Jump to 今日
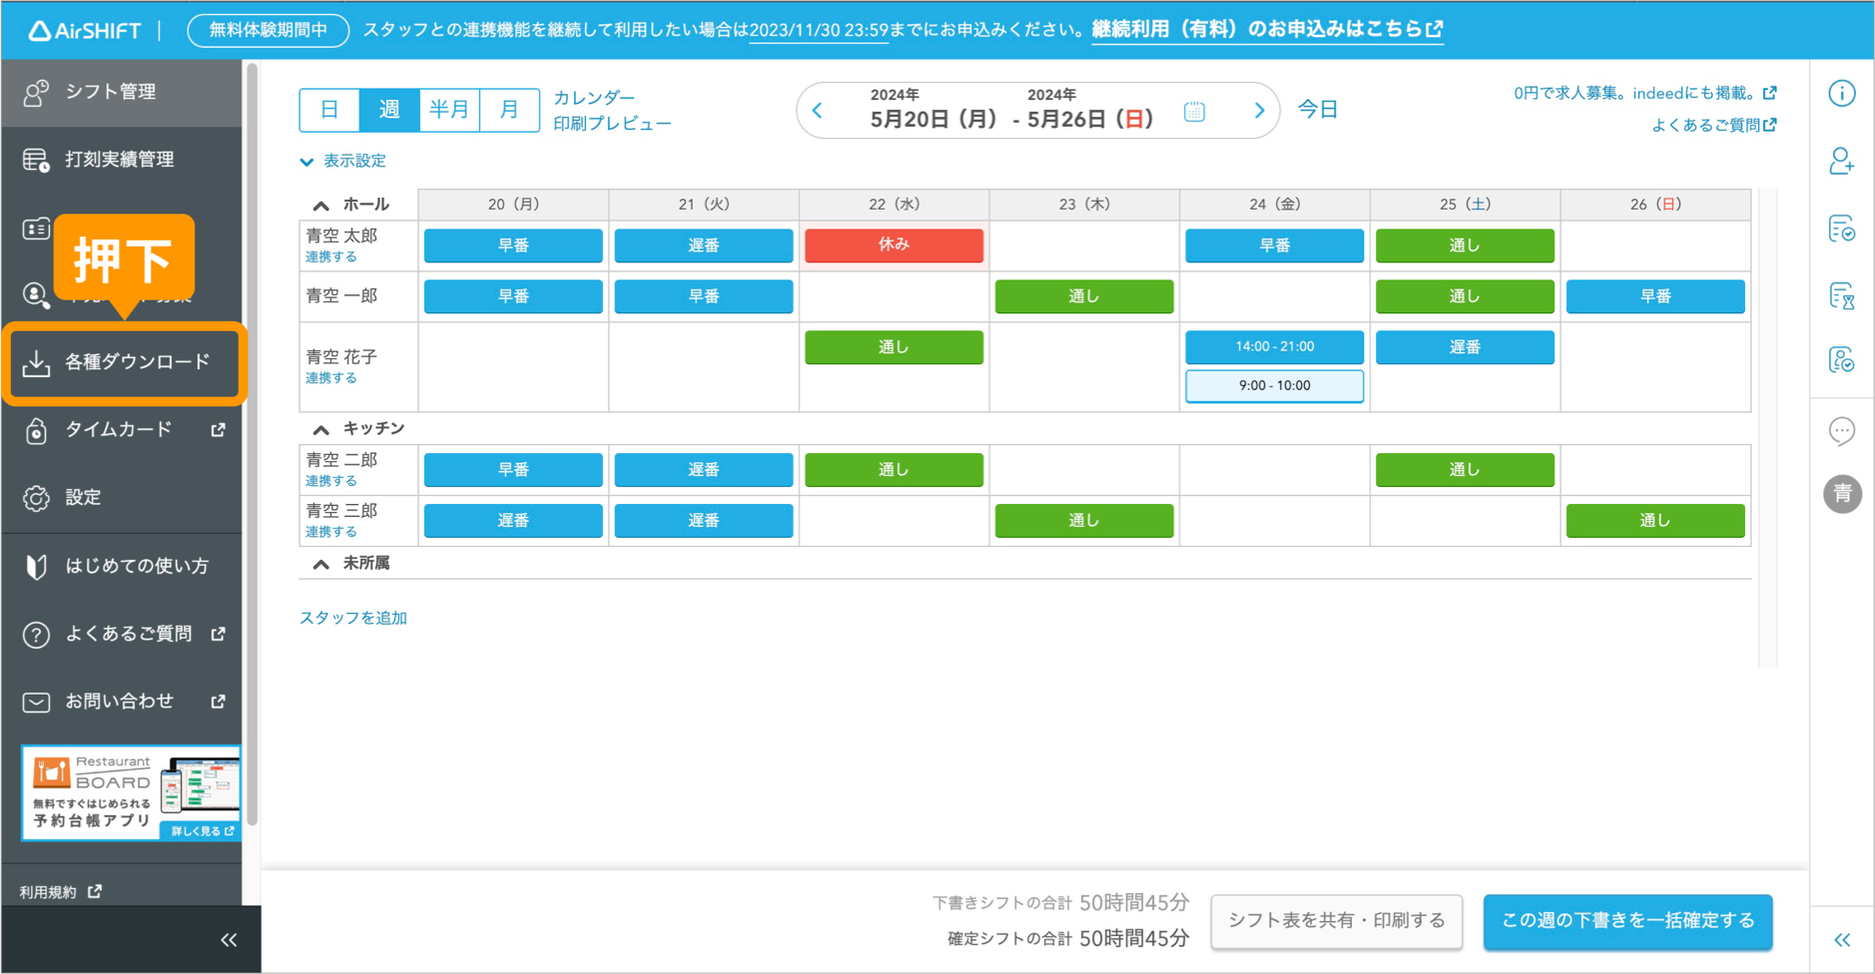This screenshot has width=1875, height=974. (x=1317, y=110)
